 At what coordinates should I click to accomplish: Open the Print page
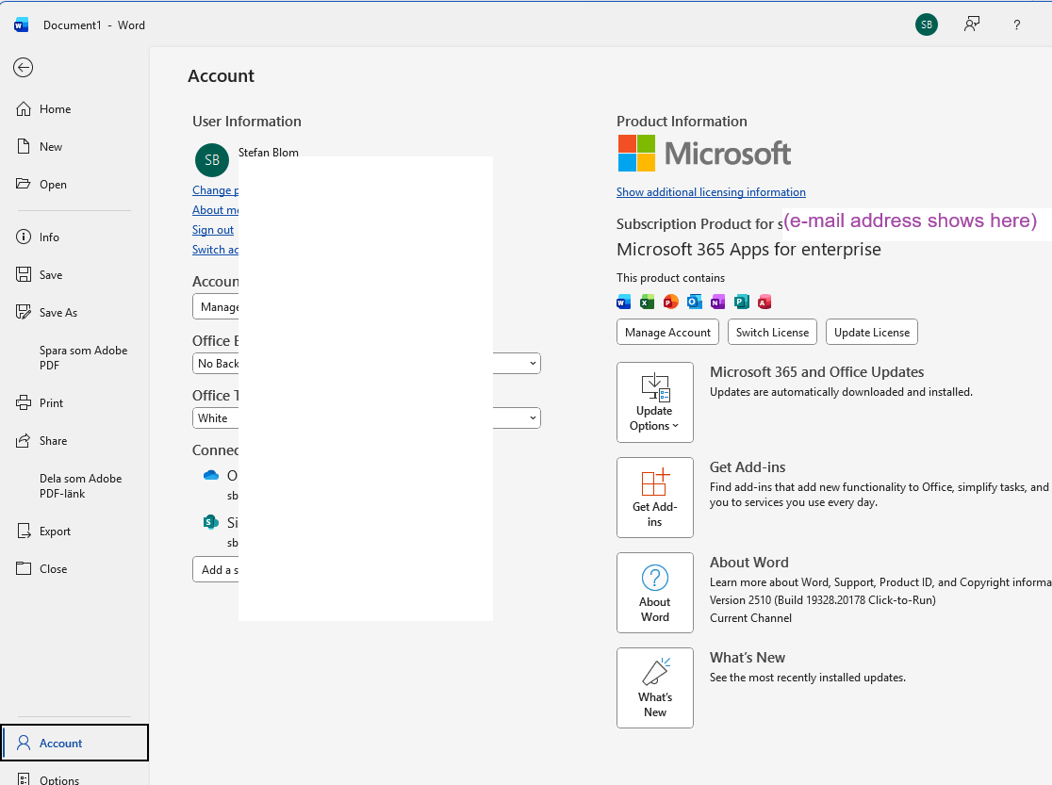[74, 402]
